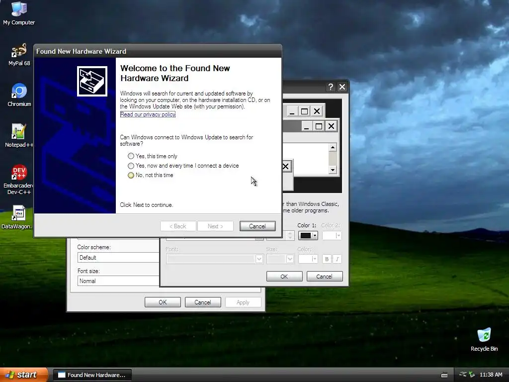Viewport: 509px width, 382px height.
Task: Click Cancel in the Advanced Appearance dialog
Action: click(324, 277)
